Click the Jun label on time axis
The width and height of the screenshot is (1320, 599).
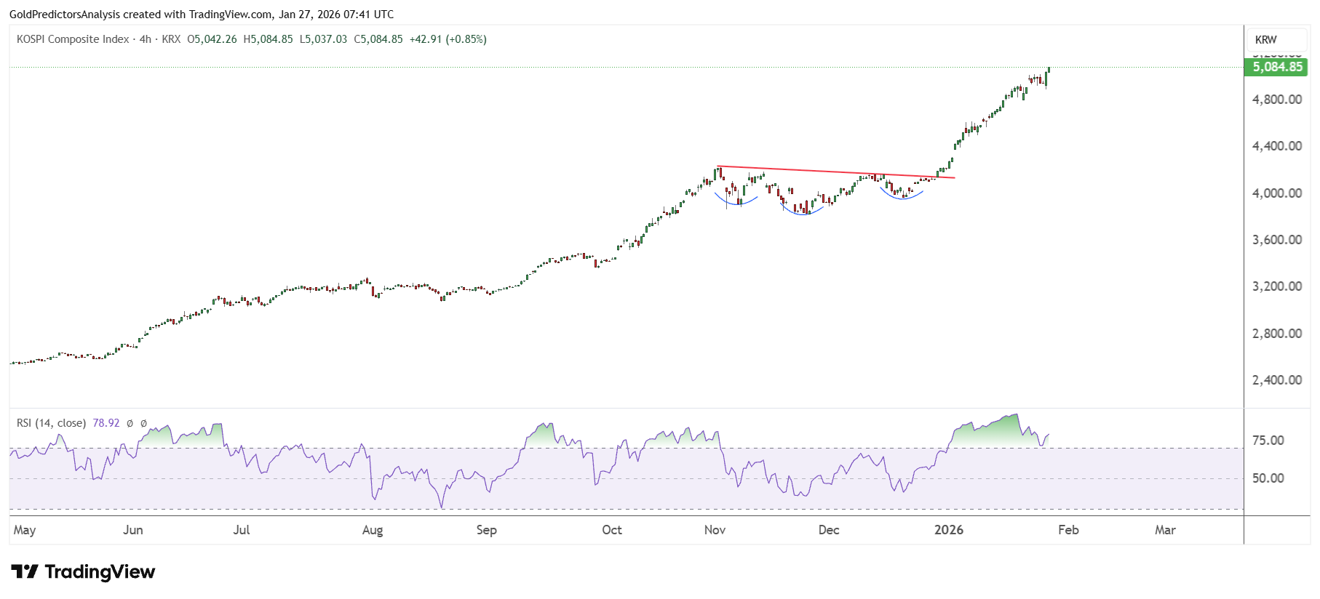[133, 530]
